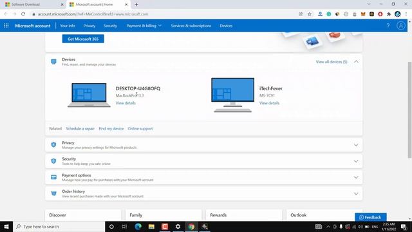This screenshot has width=412, height=232.
Task: Click the Feedback button
Action: point(371,217)
